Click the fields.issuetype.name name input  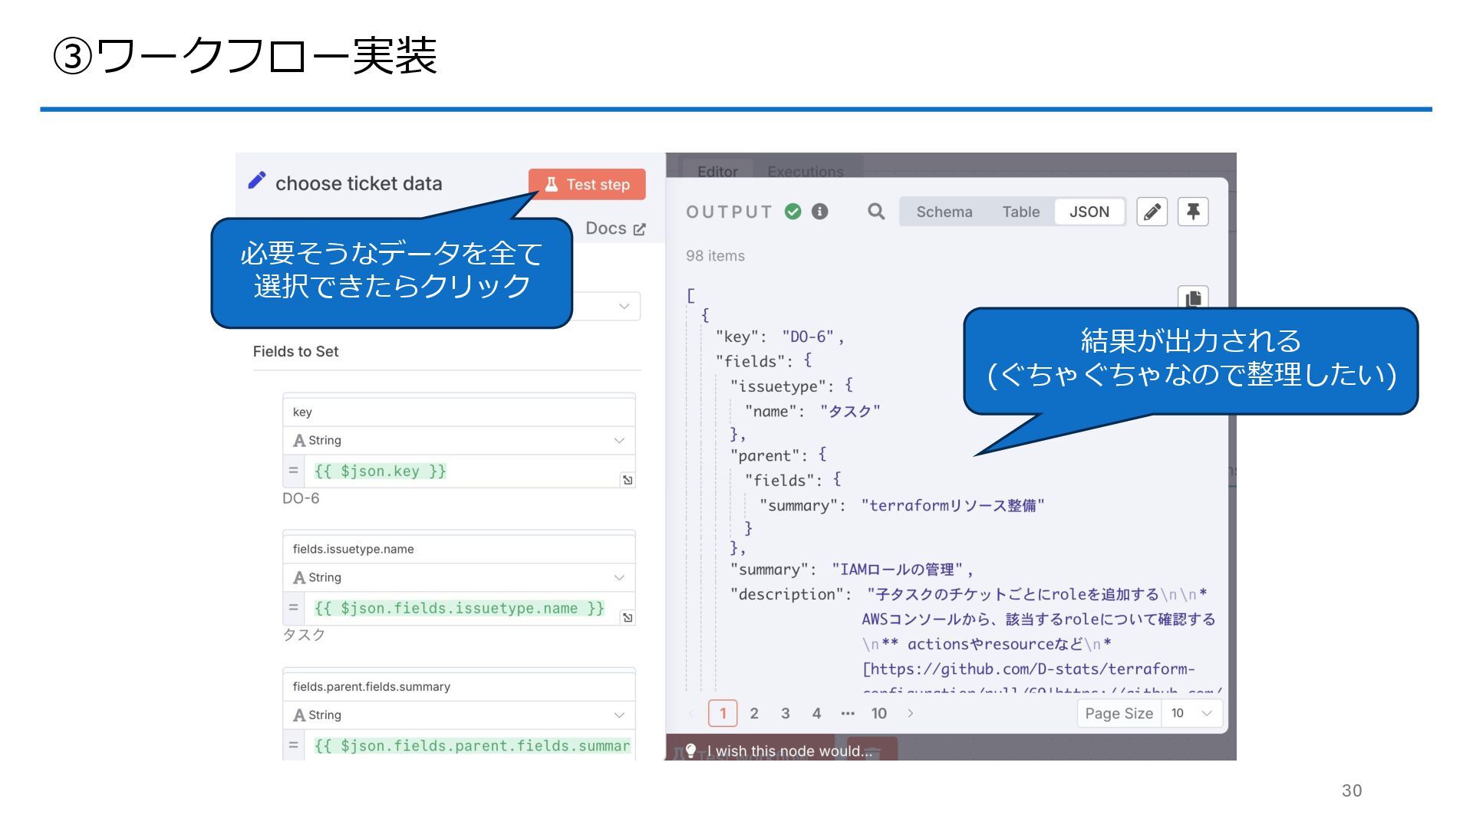(459, 550)
